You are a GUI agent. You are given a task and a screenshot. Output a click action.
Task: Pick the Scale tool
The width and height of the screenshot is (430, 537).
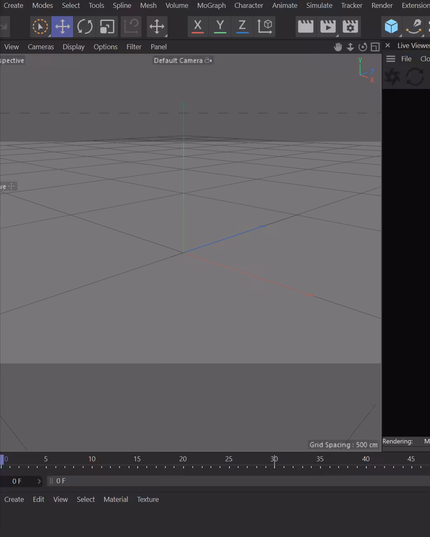pos(107,27)
